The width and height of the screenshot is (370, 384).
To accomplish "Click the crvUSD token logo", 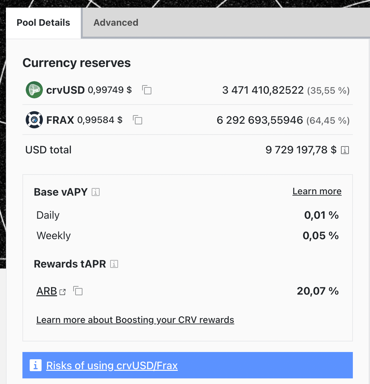I will click(34, 90).
